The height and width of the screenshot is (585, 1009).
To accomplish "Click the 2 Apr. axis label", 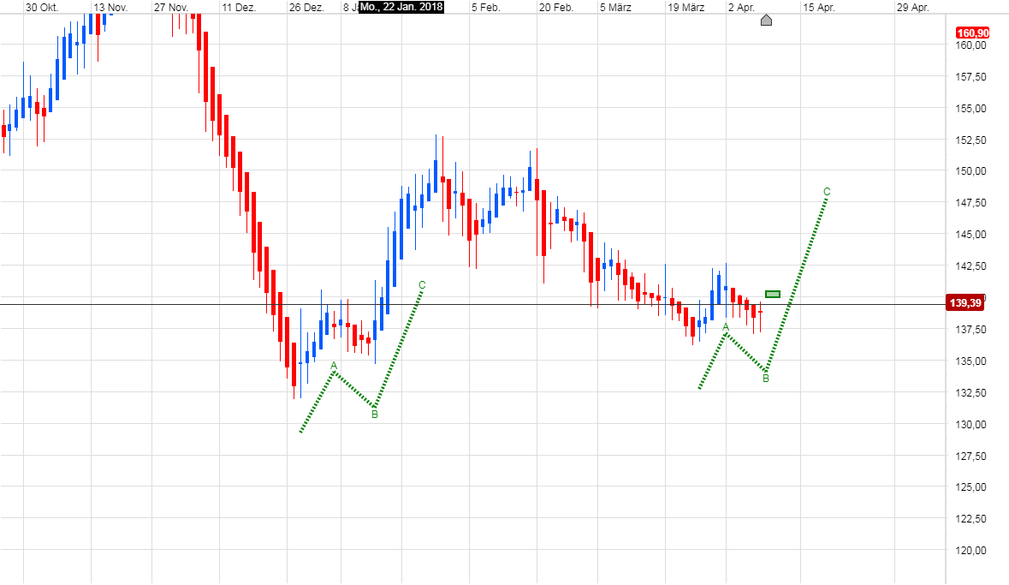I will (743, 7).
